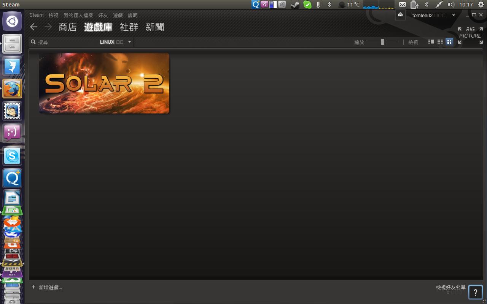Viewport: 487px width, 304px height.
Task: Click the clock showing 10:17
Action: click(466, 5)
